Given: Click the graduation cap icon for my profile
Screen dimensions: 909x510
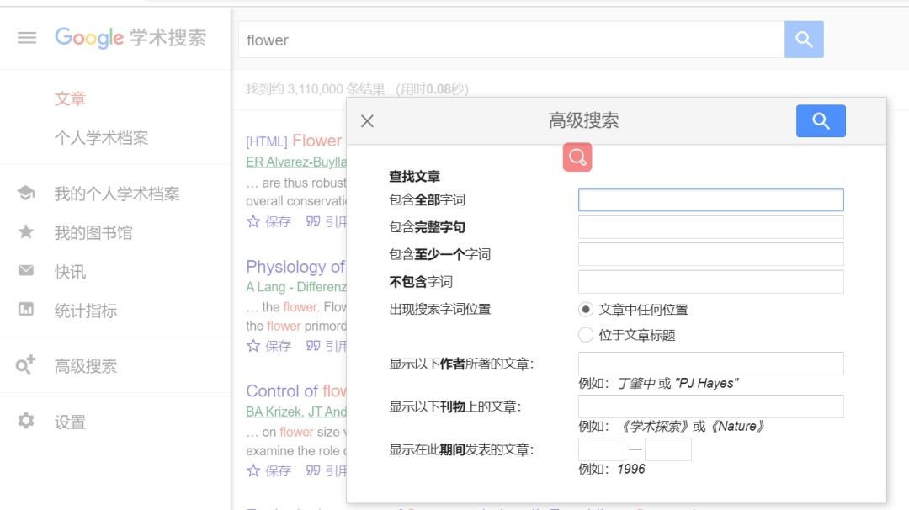Looking at the screenshot, I should [26, 194].
